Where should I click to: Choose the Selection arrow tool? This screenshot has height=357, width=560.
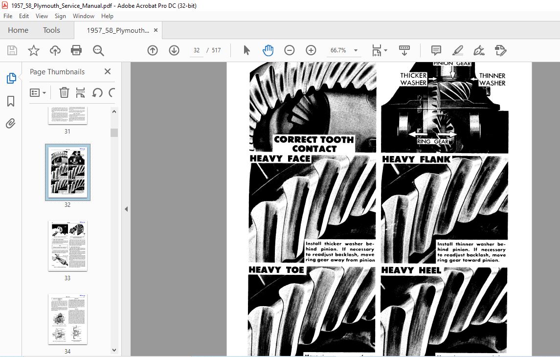click(246, 50)
